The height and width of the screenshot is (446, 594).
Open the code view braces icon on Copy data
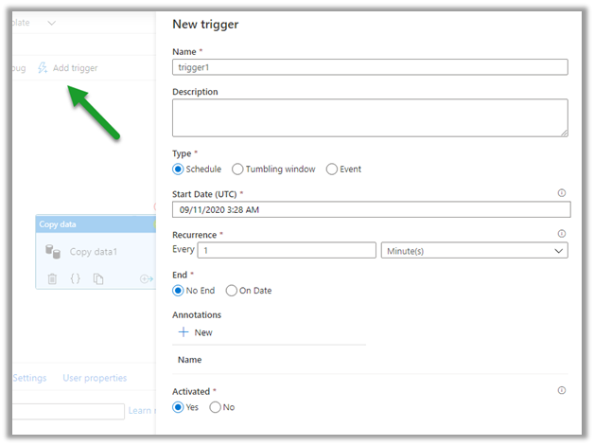[75, 279]
